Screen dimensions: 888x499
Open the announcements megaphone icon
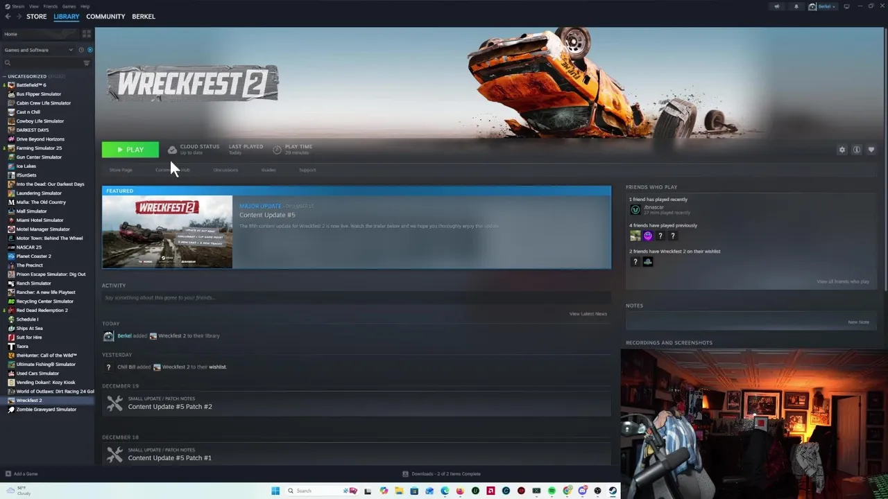777,6
